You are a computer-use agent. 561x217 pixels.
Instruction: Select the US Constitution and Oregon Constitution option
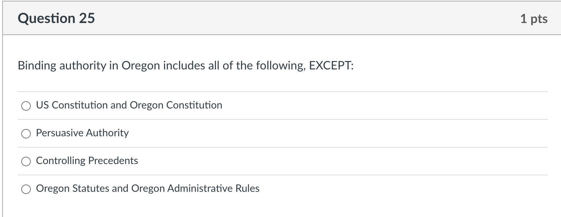[x=26, y=106]
